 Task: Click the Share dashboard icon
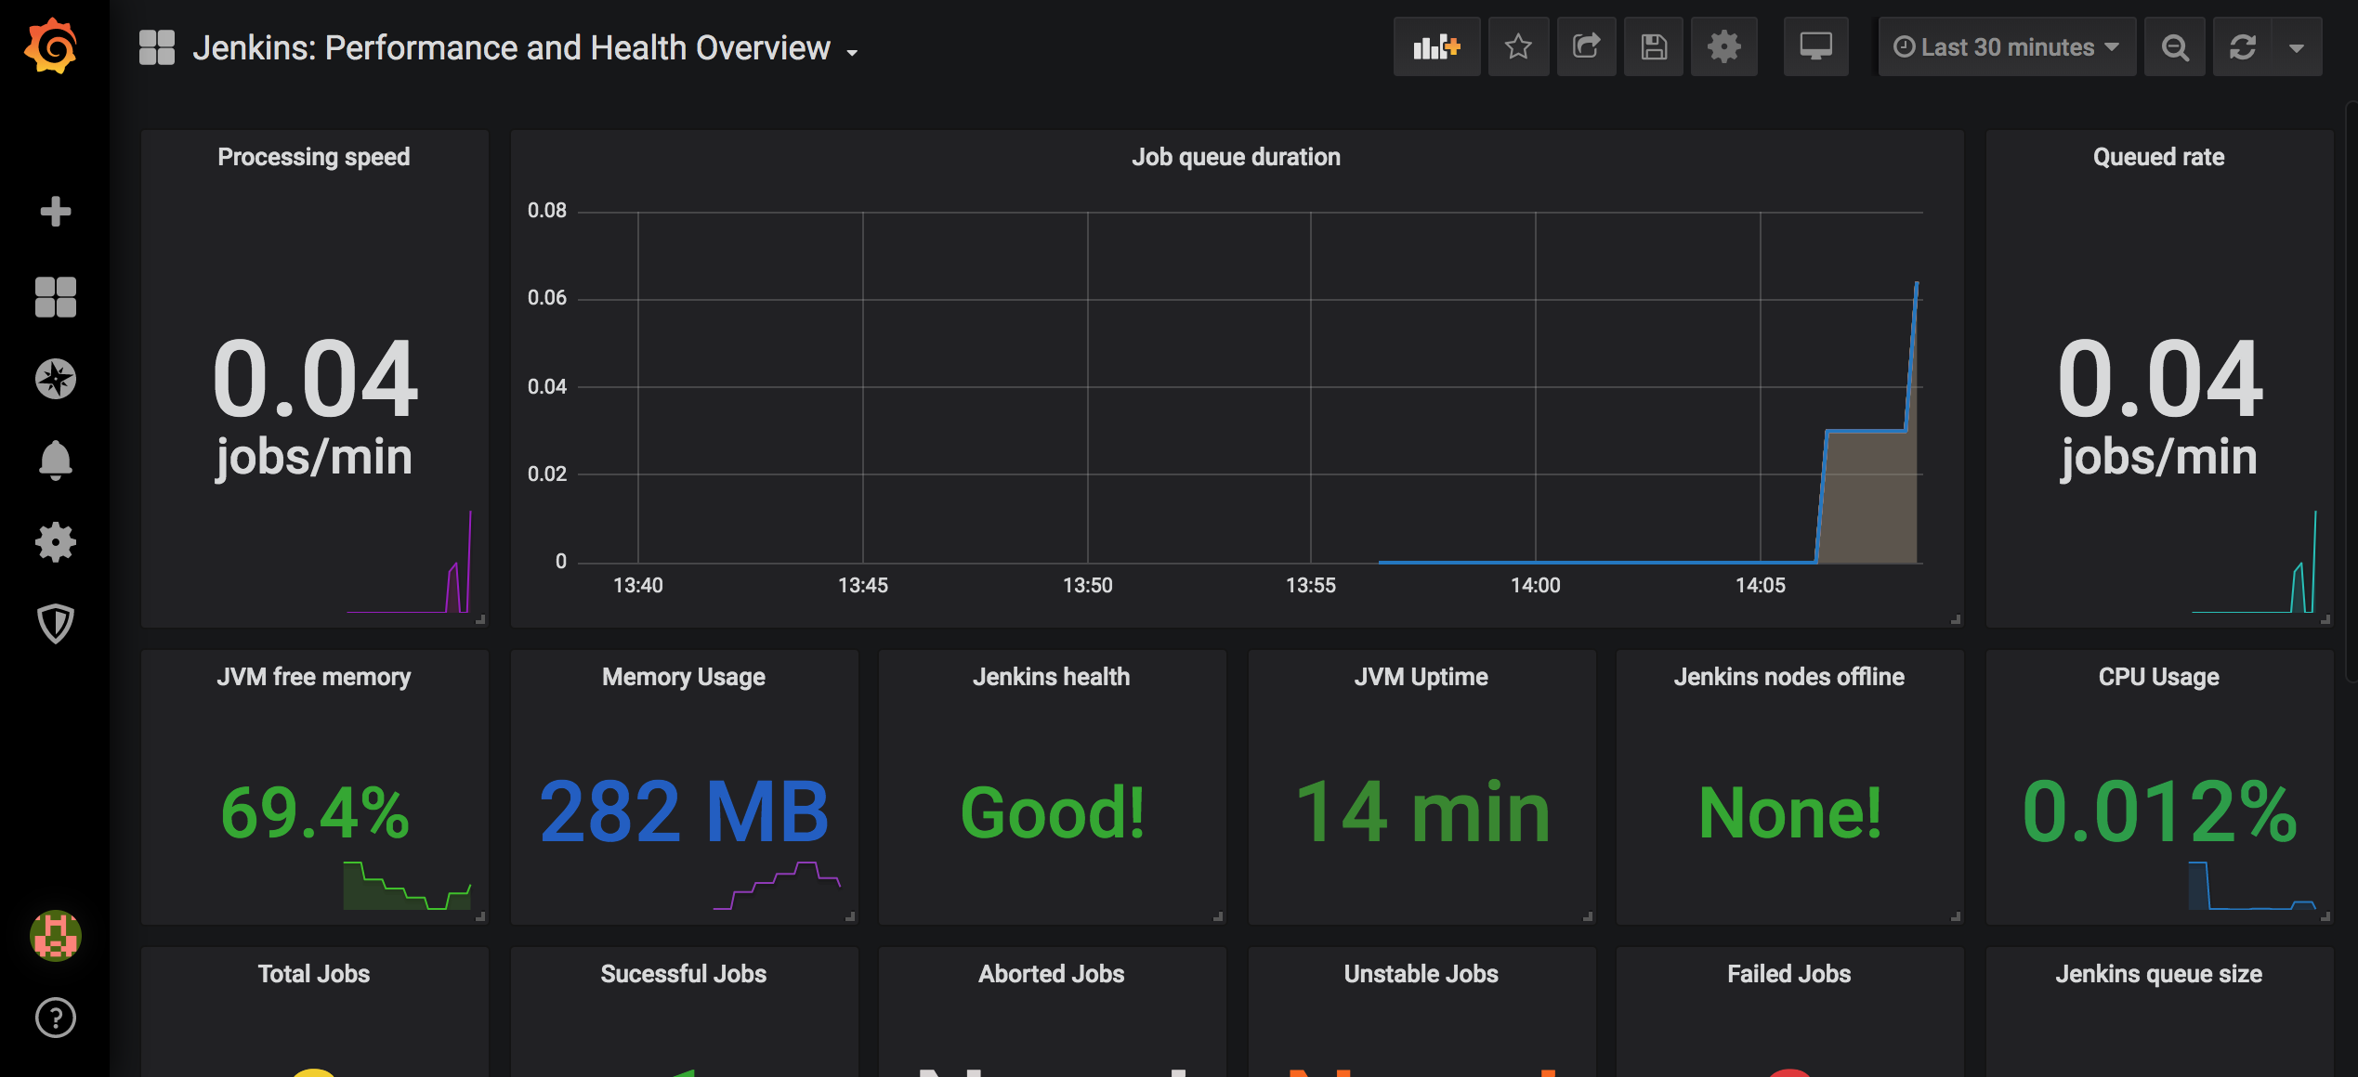[x=1586, y=46]
